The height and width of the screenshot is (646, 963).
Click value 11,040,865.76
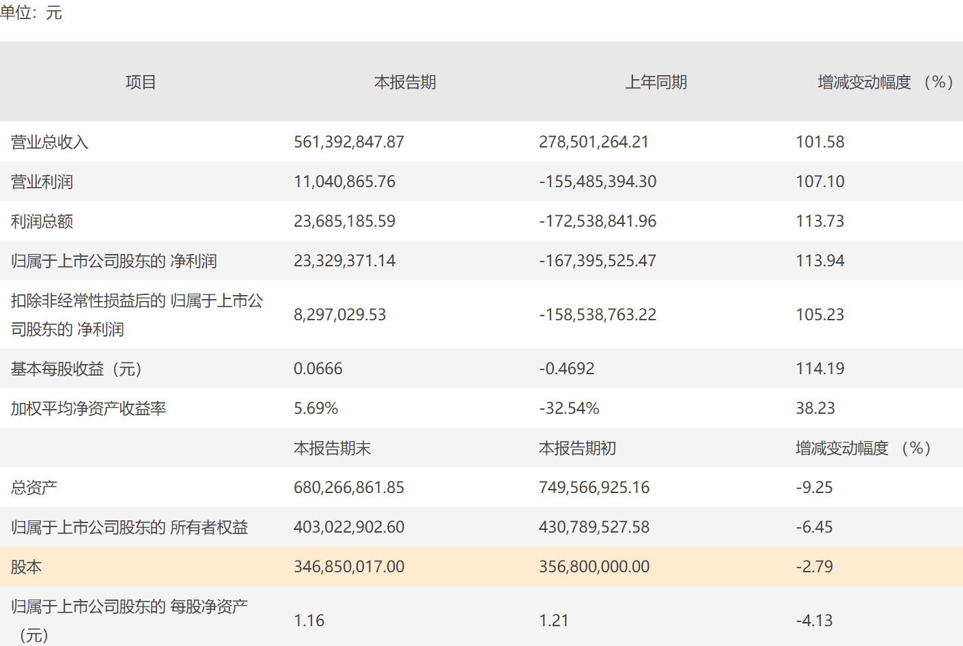(x=344, y=182)
